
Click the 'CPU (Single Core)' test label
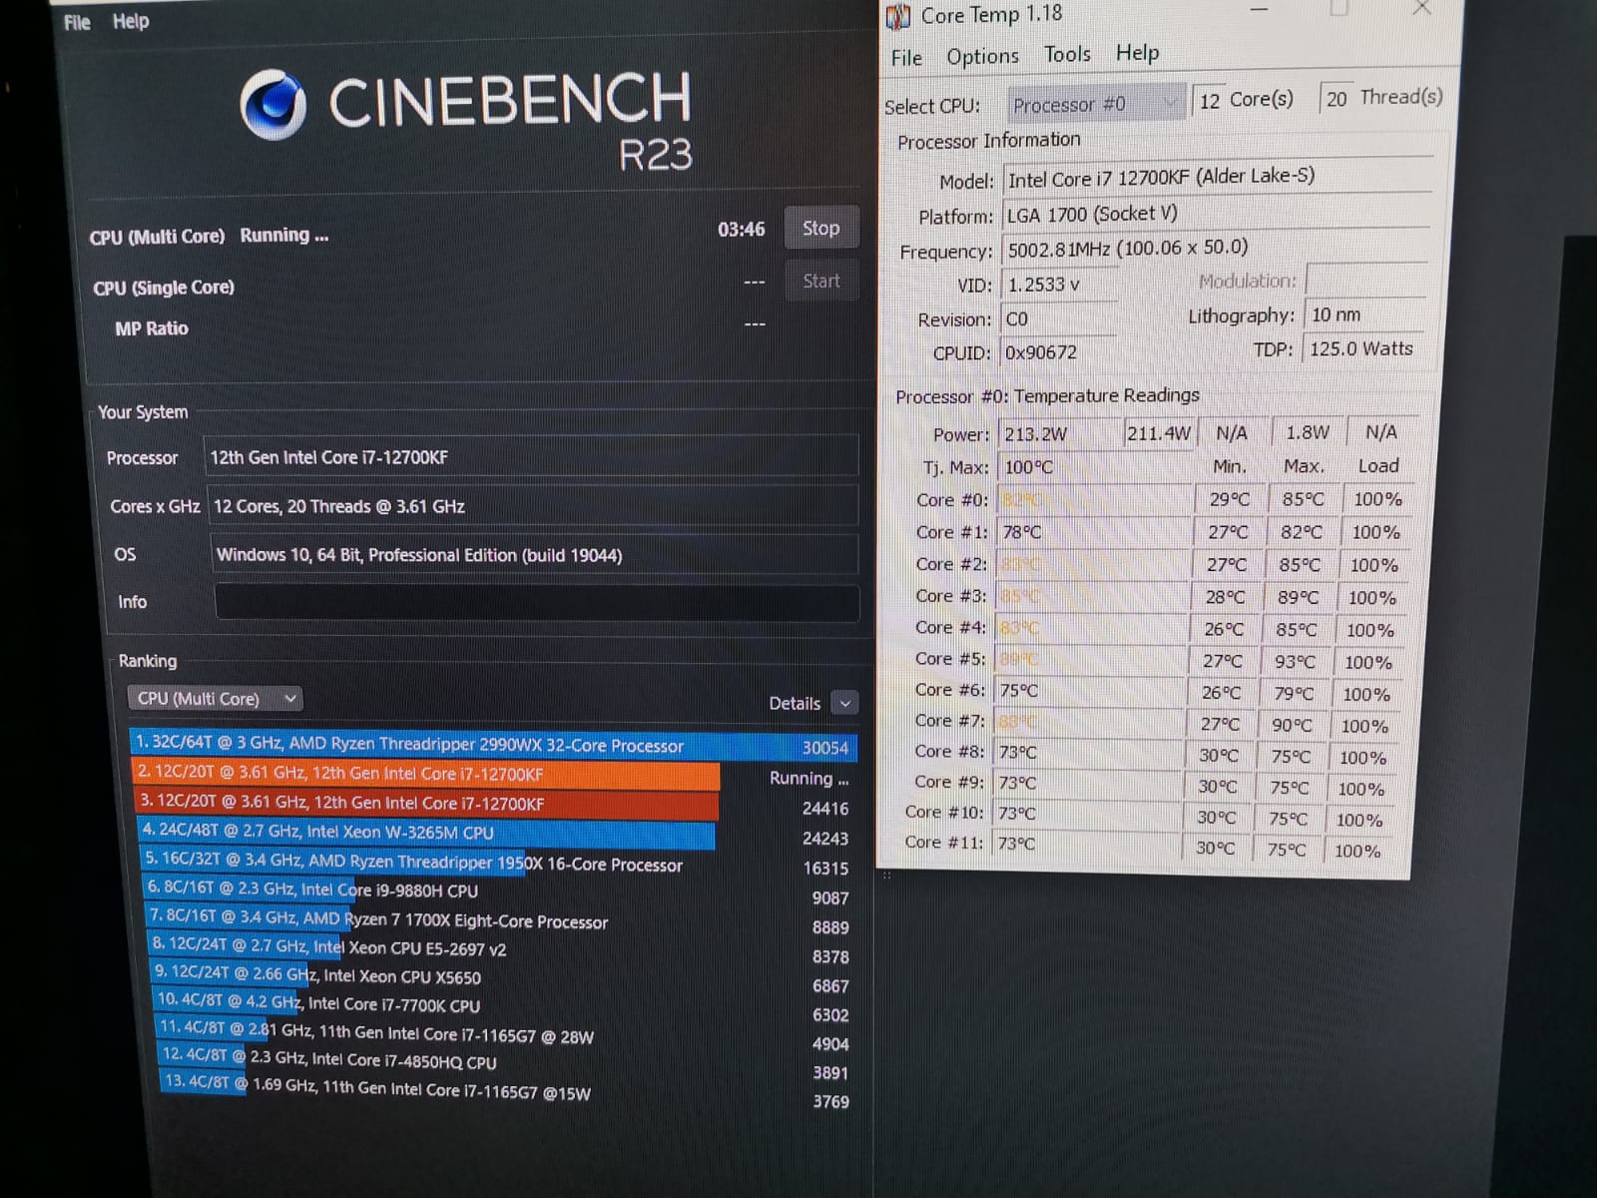(x=164, y=288)
